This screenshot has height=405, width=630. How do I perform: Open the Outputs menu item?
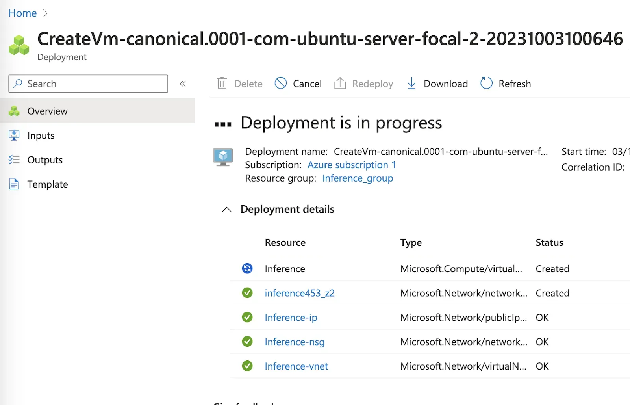pyautogui.click(x=97, y=160)
